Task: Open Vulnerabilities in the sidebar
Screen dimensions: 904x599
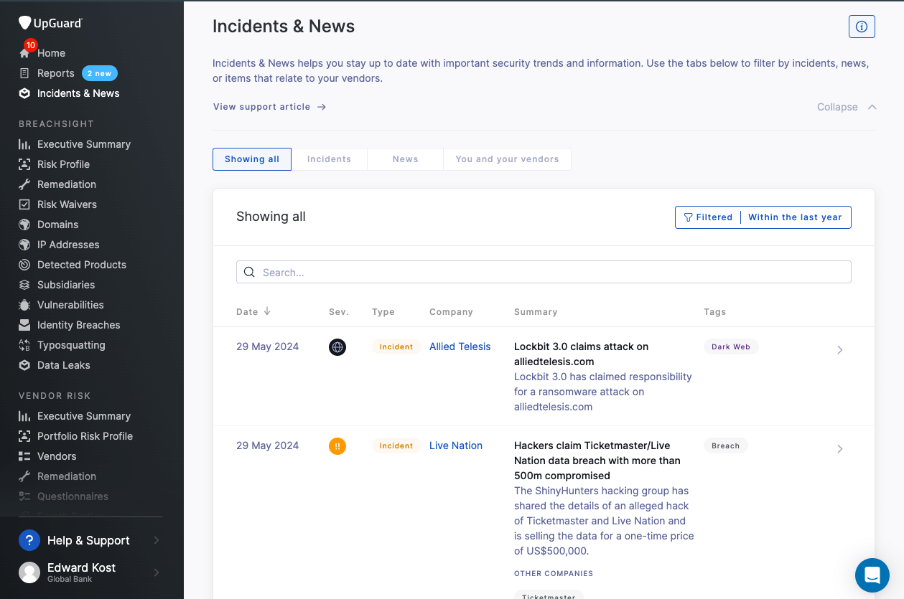Action: coord(70,305)
